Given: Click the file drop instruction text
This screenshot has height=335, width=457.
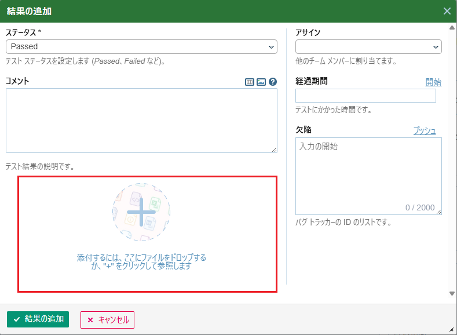Looking at the screenshot, I should click(141, 262).
